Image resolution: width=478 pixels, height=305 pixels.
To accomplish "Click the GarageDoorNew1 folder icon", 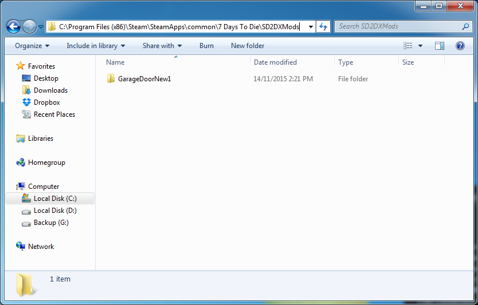I will pos(111,78).
